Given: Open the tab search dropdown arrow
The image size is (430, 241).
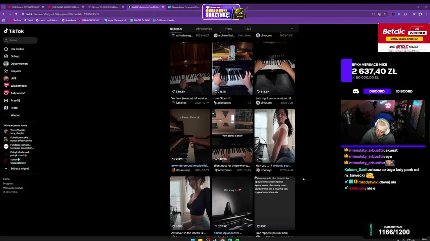Looking at the screenshot, I should [x=3, y=7].
